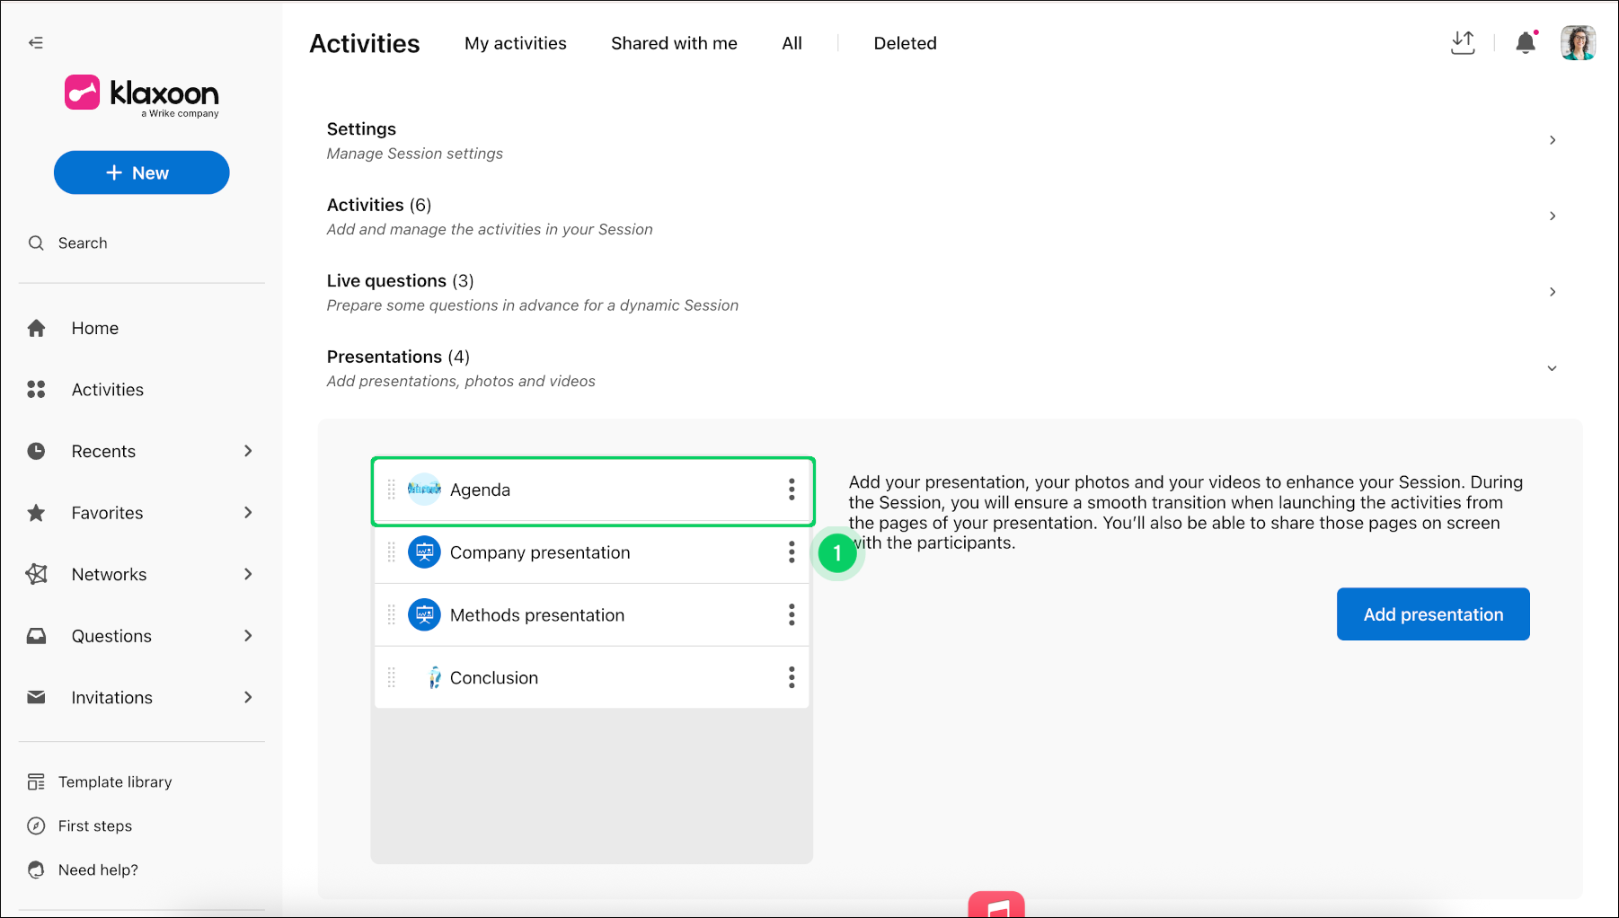Click the Invitations envelope icon
The height and width of the screenshot is (918, 1619).
[x=36, y=698]
